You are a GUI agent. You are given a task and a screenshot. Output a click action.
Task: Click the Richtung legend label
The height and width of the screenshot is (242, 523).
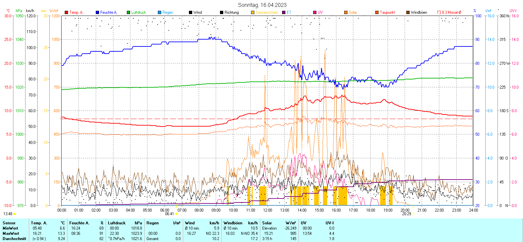tap(231, 12)
